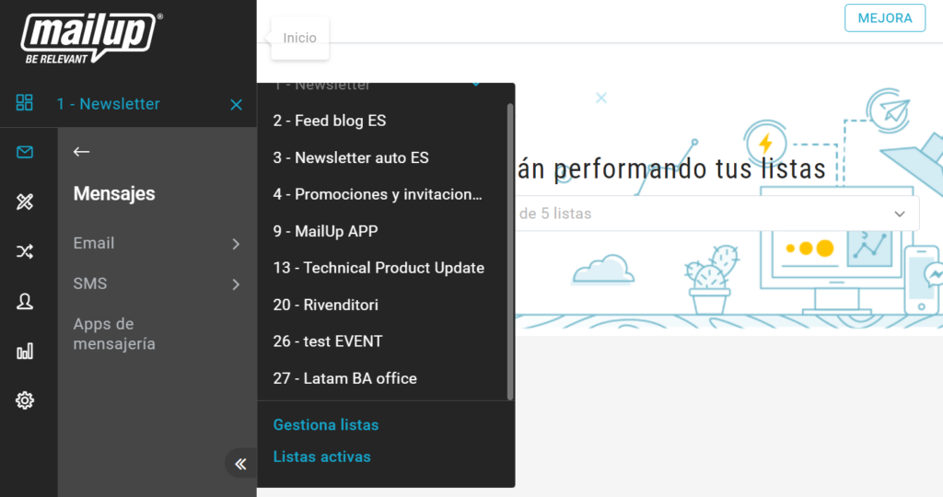Click the MailUp logo
The image size is (943, 497).
(91, 38)
